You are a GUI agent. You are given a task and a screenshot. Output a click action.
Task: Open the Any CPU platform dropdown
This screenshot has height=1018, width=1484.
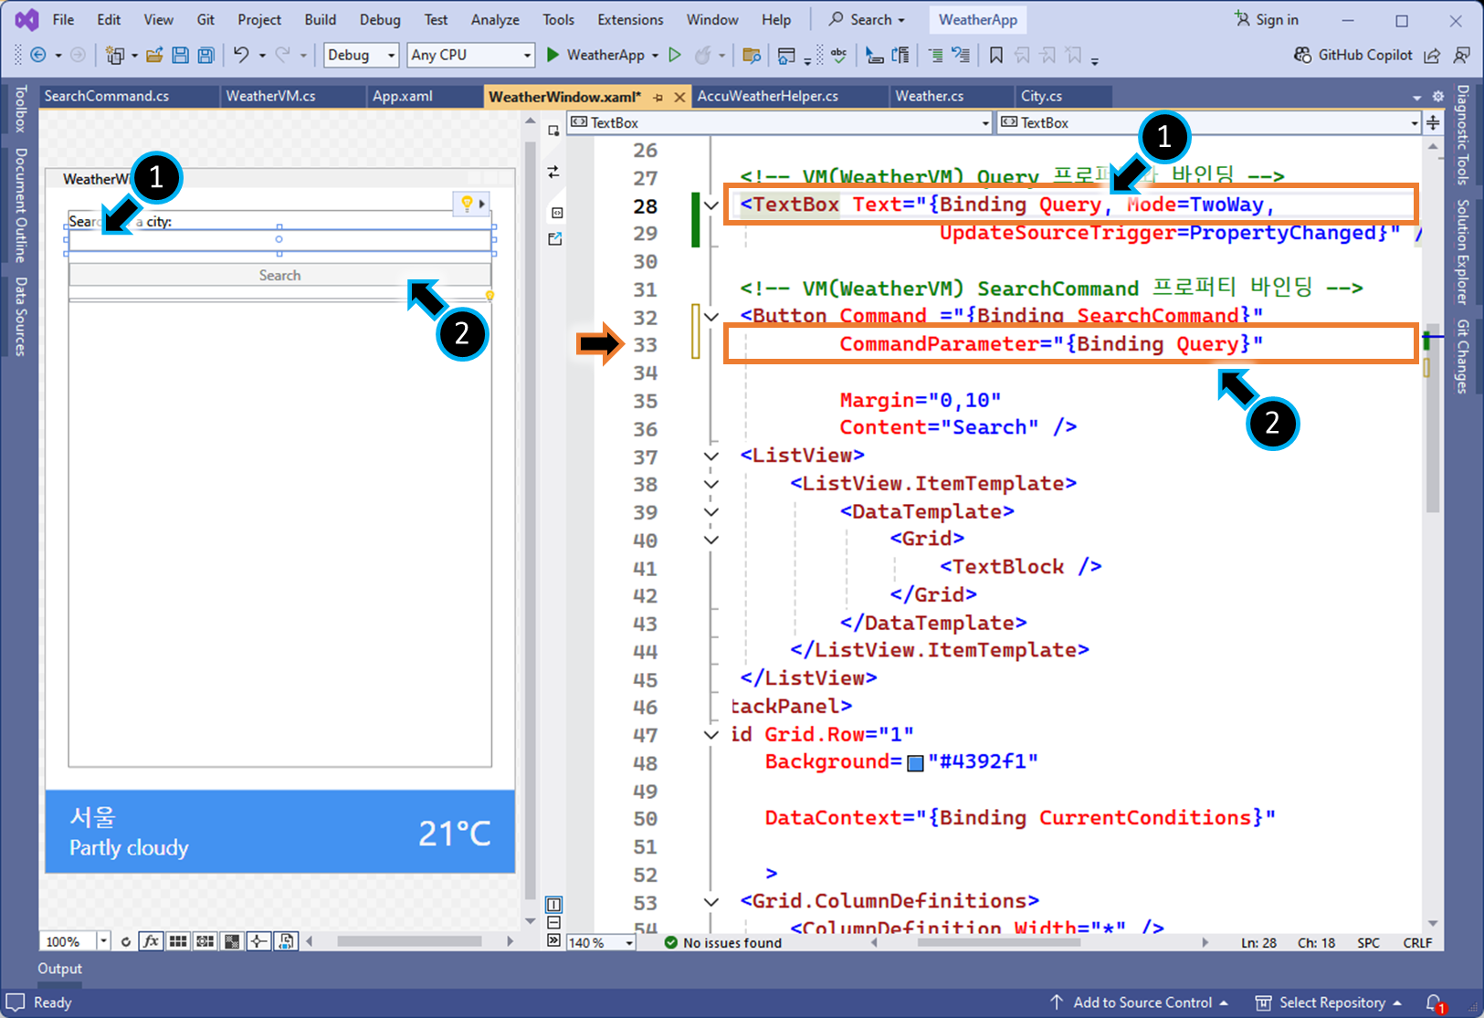[x=470, y=55]
